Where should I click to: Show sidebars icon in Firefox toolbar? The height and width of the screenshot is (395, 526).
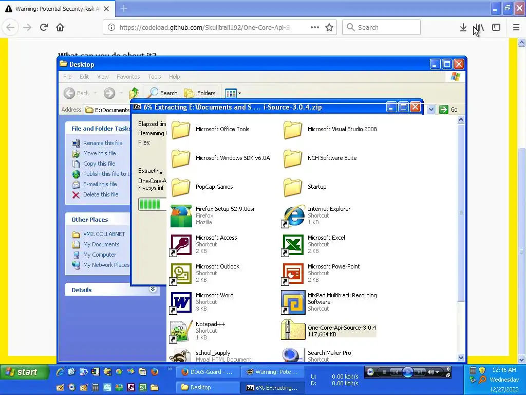coord(496,28)
